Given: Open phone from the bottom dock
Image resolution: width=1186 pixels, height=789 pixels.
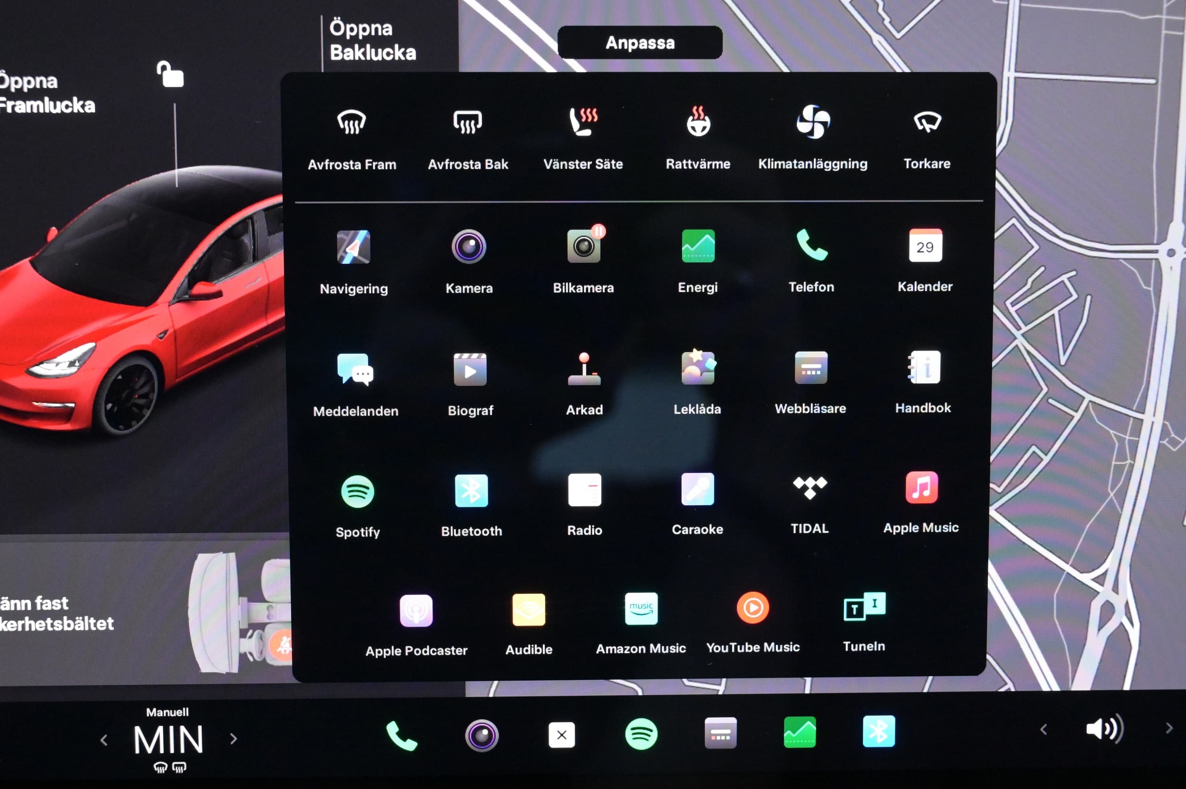Looking at the screenshot, I should point(401,736).
